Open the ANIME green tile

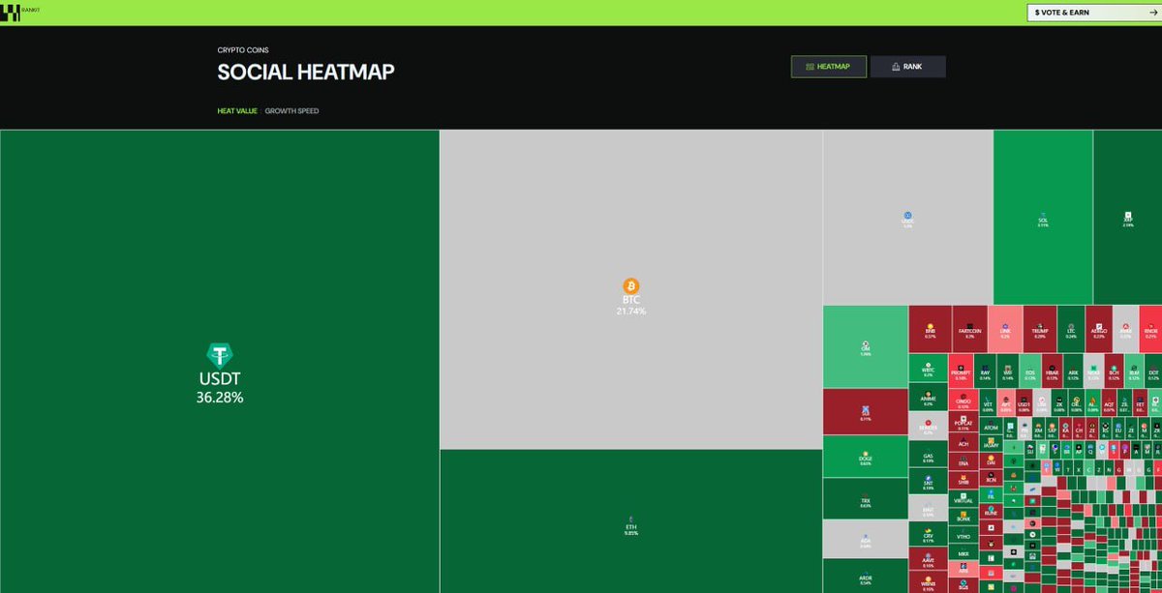pos(928,397)
